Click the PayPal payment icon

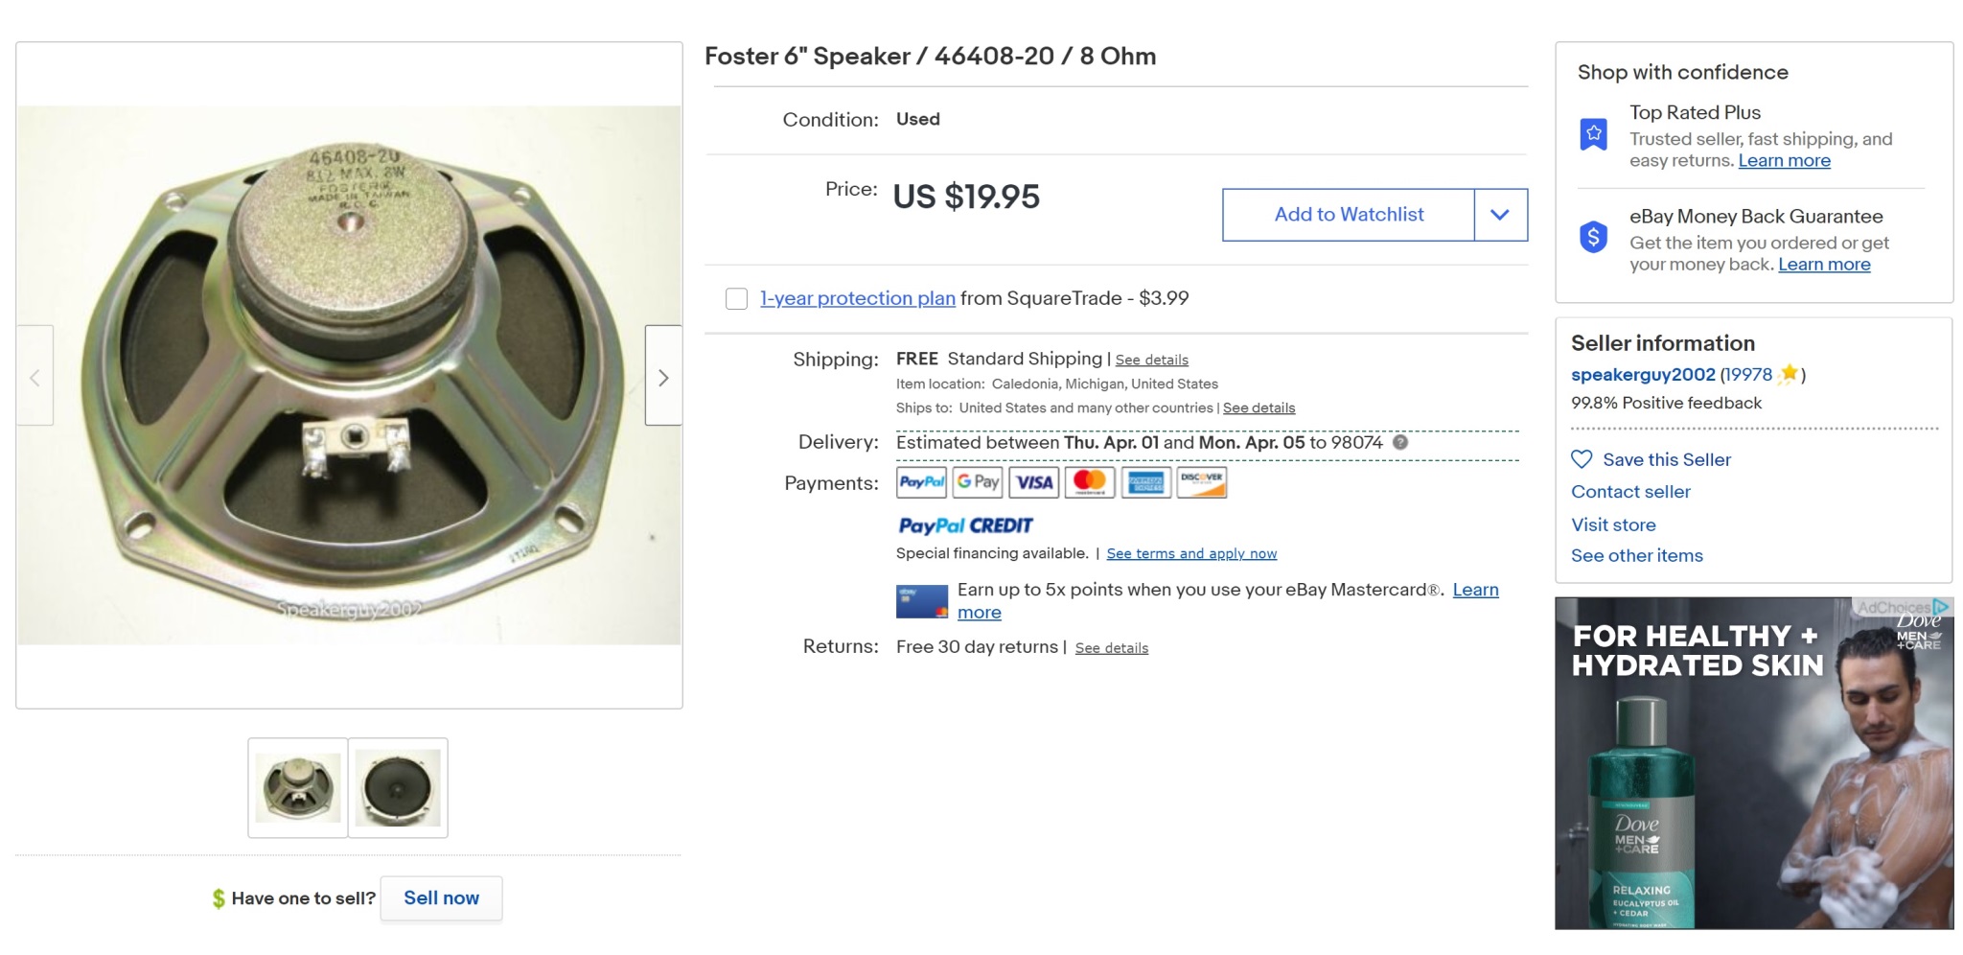click(921, 482)
